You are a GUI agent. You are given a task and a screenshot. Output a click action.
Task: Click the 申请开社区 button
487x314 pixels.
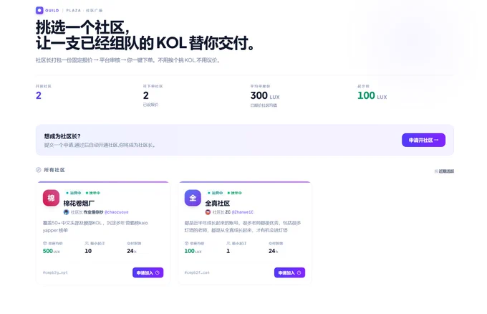pyautogui.click(x=423, y=140)
